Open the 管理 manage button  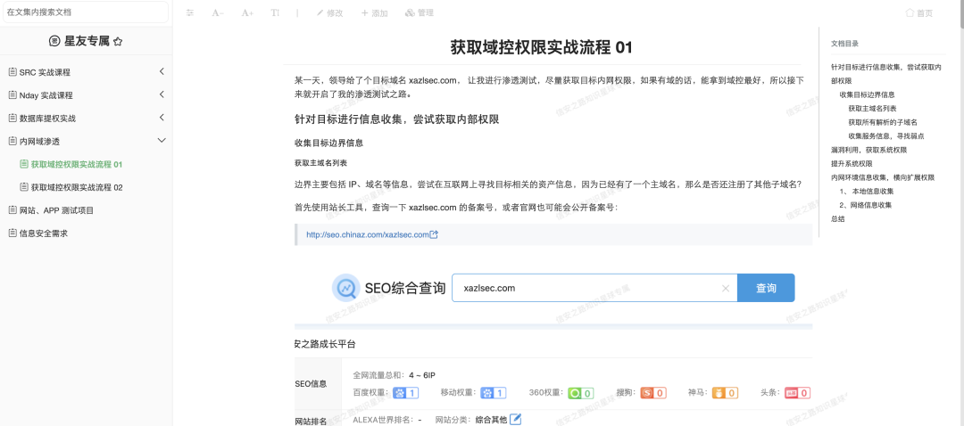click(x=420, y=12)
